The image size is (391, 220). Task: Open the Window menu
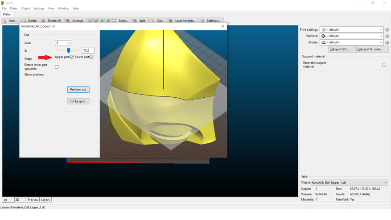[63, 8]
